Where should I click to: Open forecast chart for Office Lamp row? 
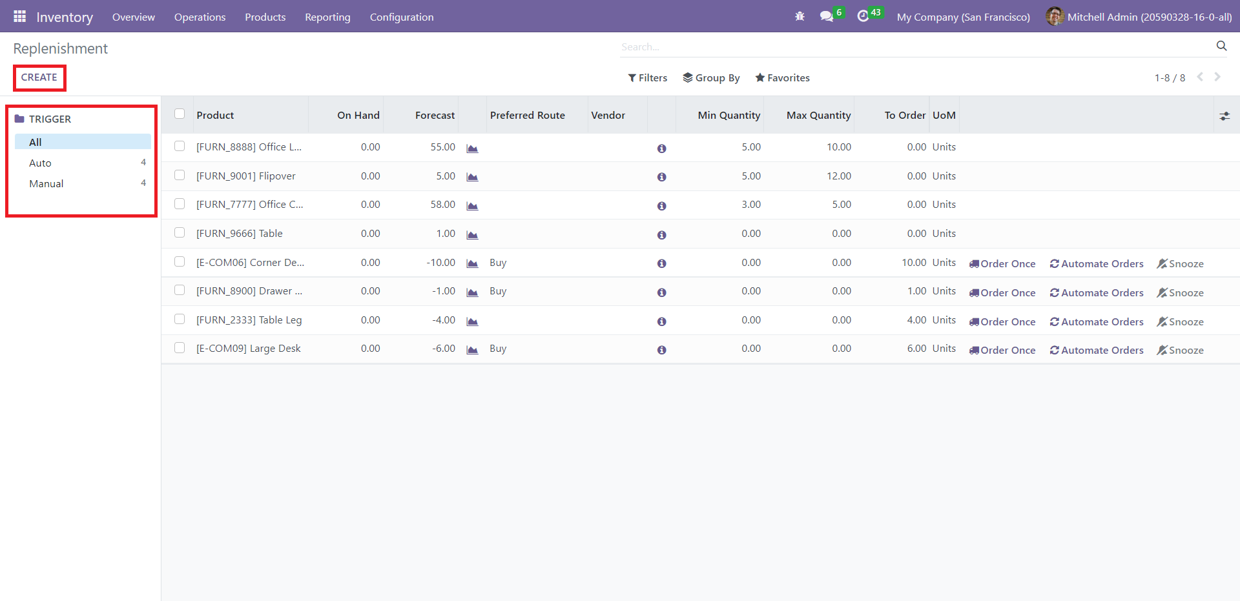(472, 148)
